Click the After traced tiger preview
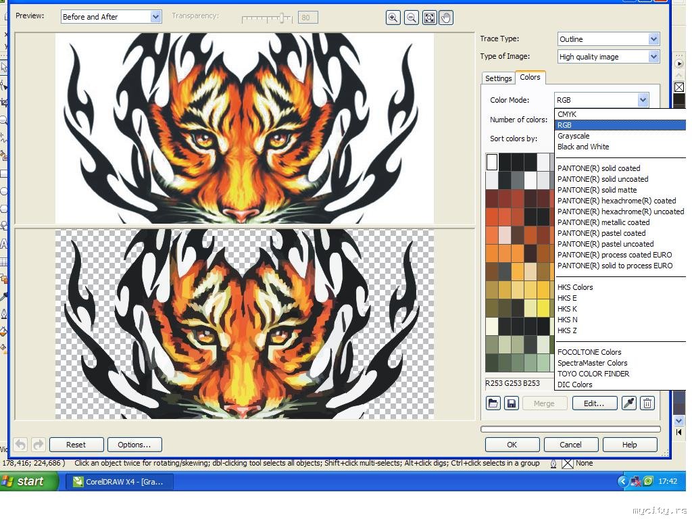The height and width of the screenshot is (519, 692). tap(245, 324)
